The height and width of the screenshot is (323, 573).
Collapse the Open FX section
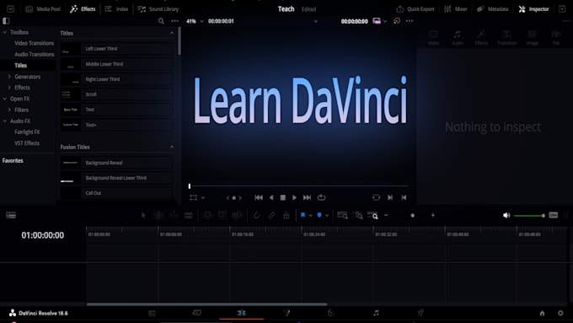pyautogui.click(x=5, y=99)
